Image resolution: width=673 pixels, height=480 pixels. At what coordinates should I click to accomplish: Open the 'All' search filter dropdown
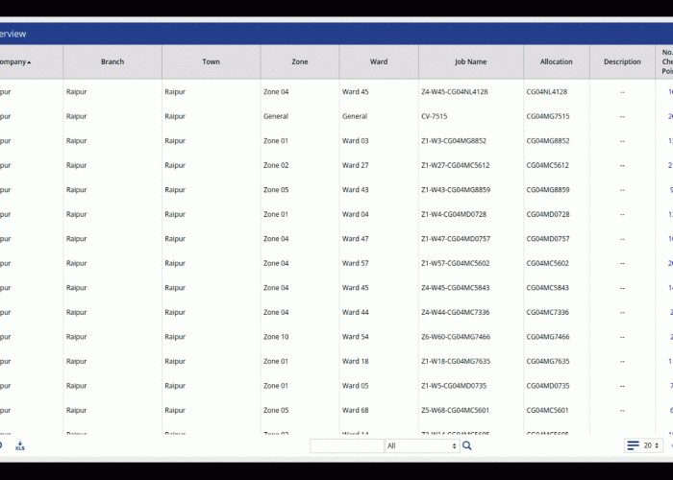click(x=421, y=445)
